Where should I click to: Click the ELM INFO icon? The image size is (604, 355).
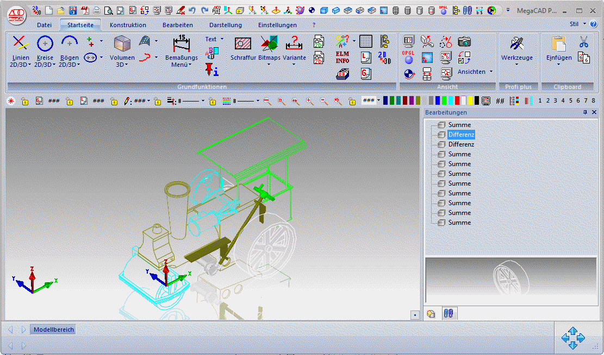pyautogui.click(x=342, y=57)
